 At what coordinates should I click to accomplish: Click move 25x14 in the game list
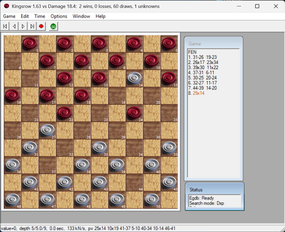199,93
